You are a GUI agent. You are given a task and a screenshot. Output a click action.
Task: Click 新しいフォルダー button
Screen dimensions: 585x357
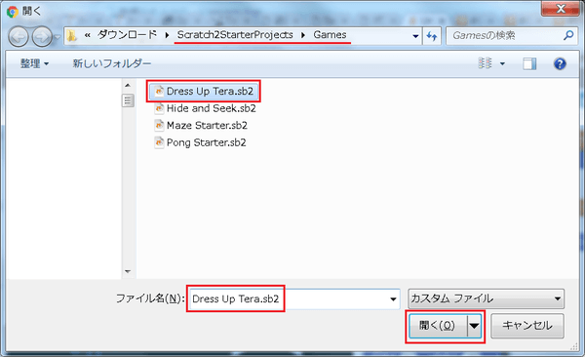pos(112,63)
